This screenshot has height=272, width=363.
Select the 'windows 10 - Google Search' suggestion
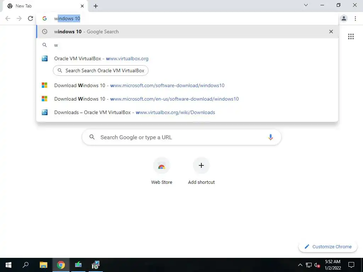(x=187, y=32)
